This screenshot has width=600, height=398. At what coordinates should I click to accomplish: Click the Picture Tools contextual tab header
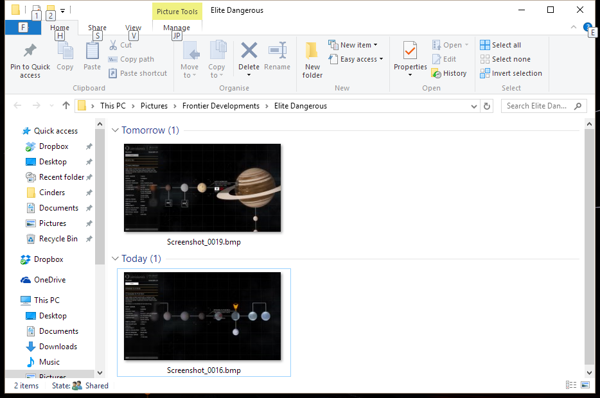[177, 12]
